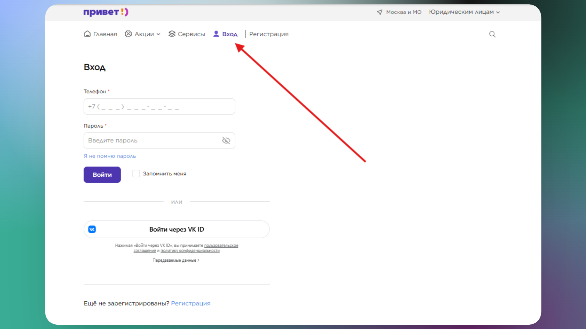Screen dimensions: 586x329
Task: Expand Передаваемые данные details
Action: 176,260
